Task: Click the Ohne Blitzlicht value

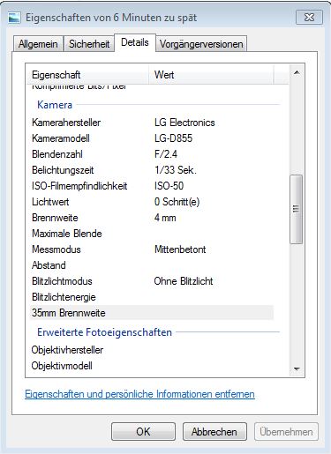Action: pyautogui.click(x=184, y=281)
